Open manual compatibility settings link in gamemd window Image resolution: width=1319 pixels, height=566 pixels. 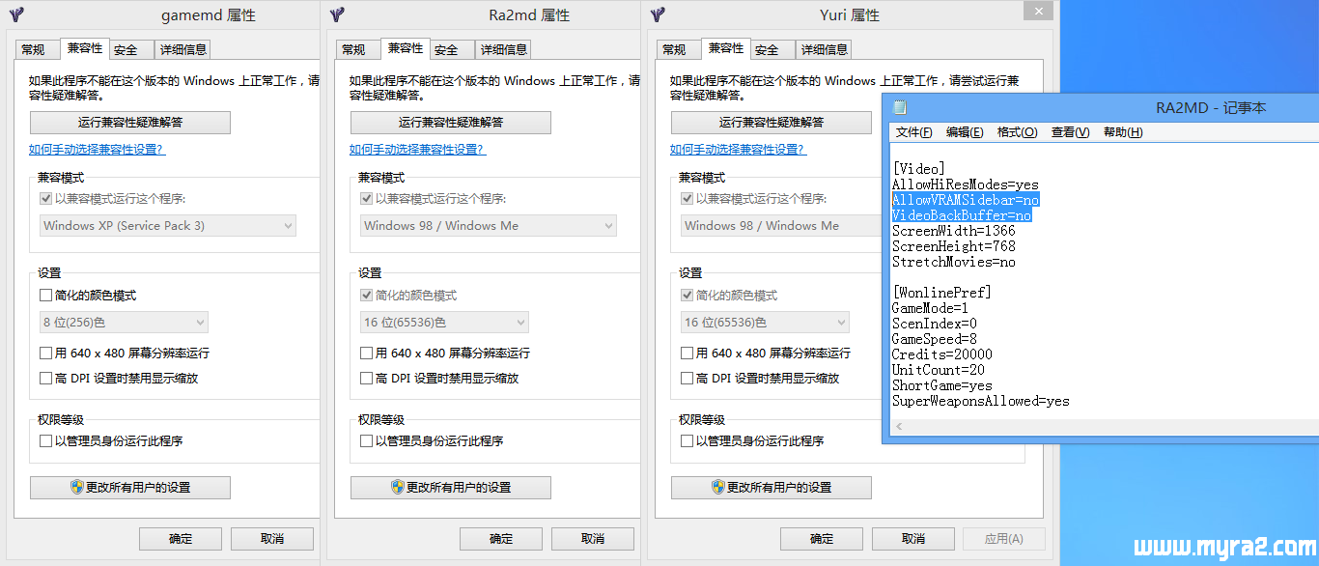click(x=97, y=150)
